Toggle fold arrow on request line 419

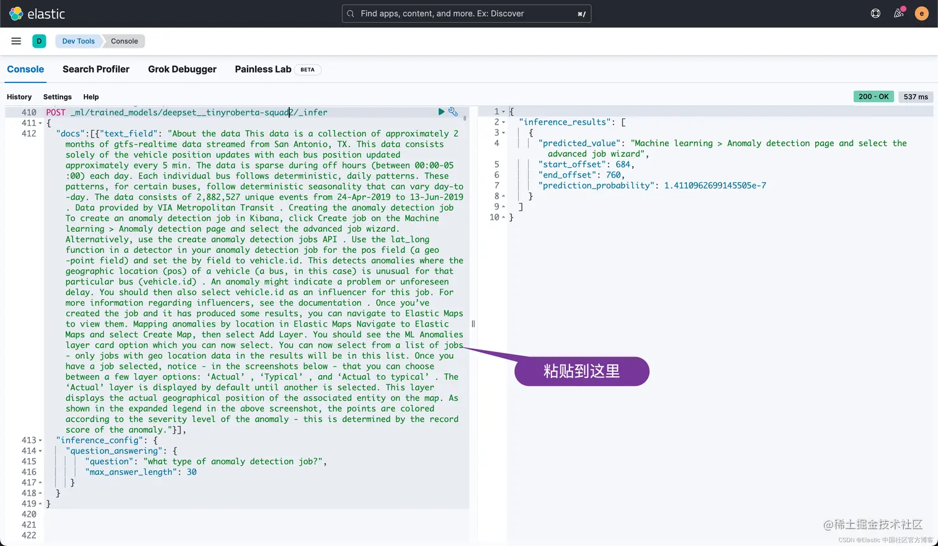40,504
